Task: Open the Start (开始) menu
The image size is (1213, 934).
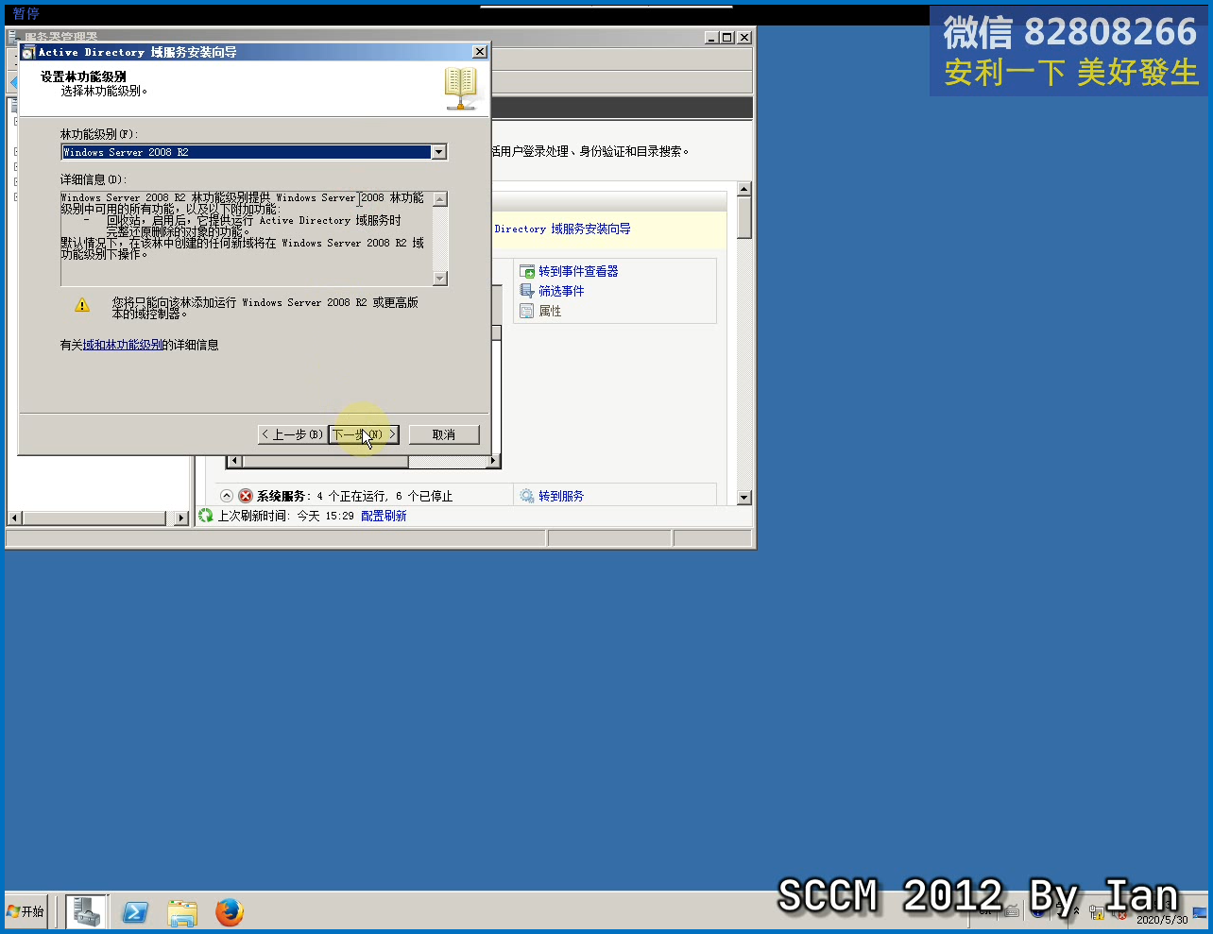Action: [x=26, y=912]
